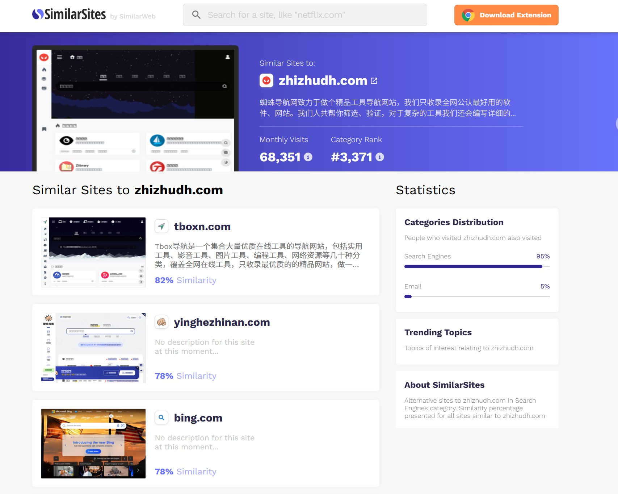
Task: Open the bing.com link
Action: 198,418
